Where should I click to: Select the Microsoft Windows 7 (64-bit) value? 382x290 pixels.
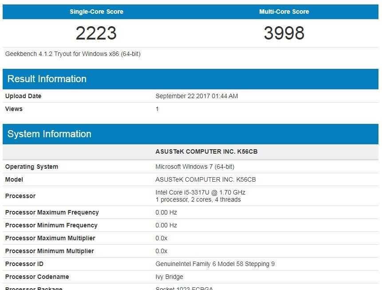[195, 167]
